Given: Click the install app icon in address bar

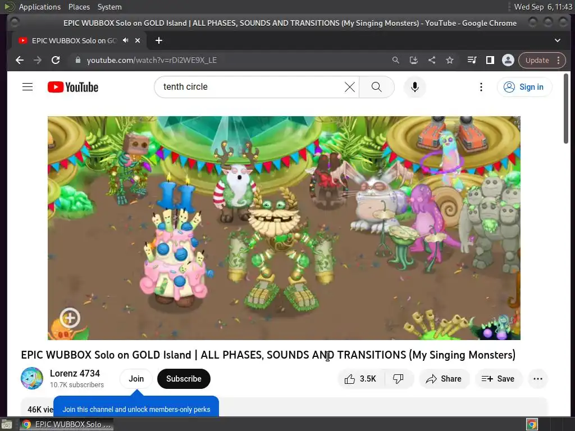Looking at the screenshot, I should (x=414, y=60).
